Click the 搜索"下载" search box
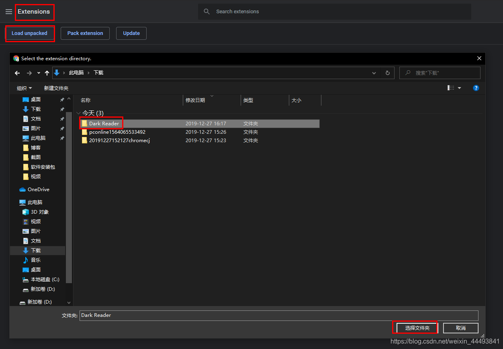 (x=440, y=73)
